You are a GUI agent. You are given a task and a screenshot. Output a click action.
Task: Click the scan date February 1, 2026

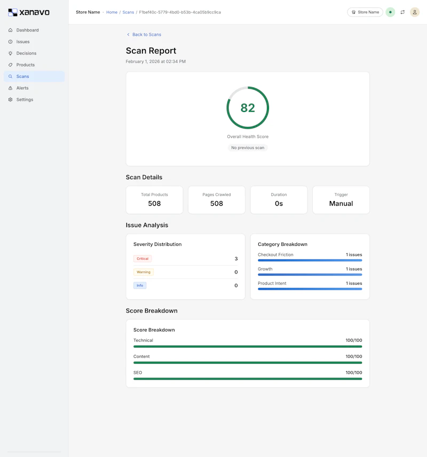pos(156,61)
